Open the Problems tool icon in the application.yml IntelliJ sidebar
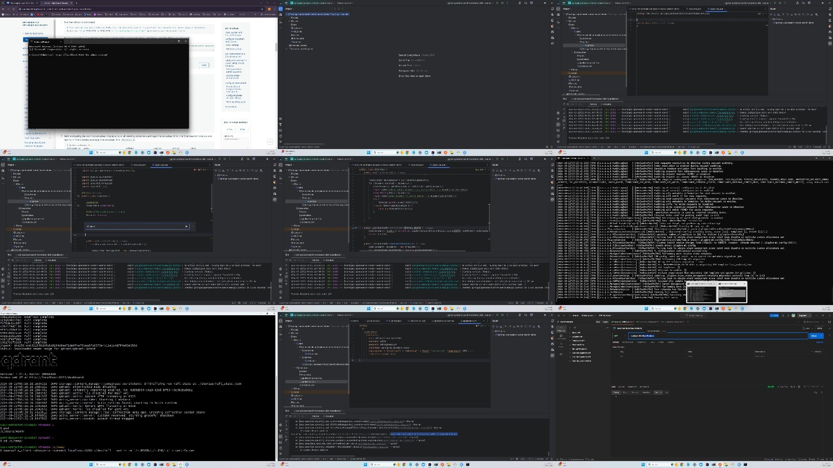The image size is (833, 468). [x=280, y=448]
